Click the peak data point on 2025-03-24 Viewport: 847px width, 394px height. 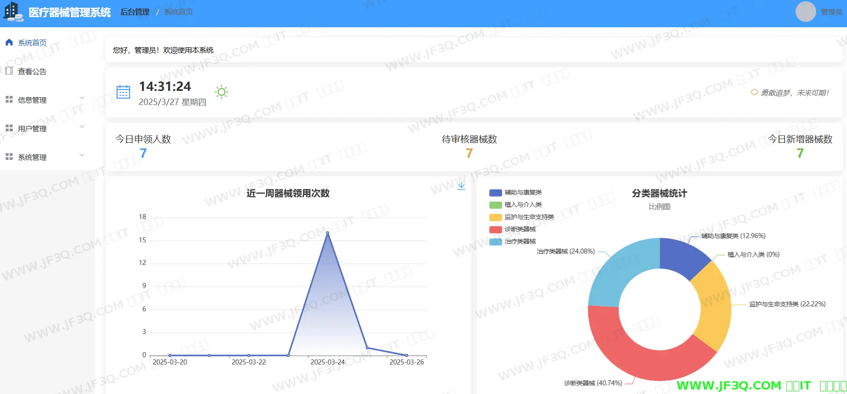328,233
